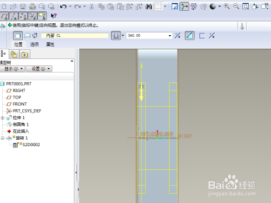Open the 属性 properties tab
This screenshot has width=271, height=203.
click(x=50, y=44)
